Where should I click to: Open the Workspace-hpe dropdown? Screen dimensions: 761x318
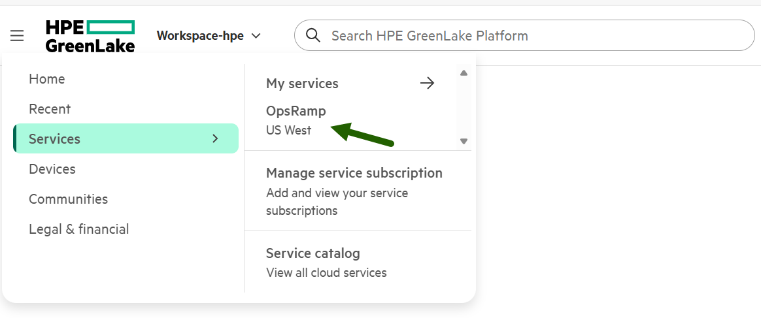[x=209, y=36]
